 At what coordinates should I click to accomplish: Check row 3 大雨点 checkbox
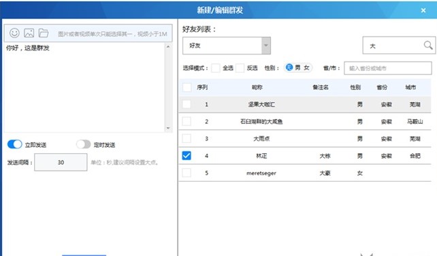click(x=187, y=139)
